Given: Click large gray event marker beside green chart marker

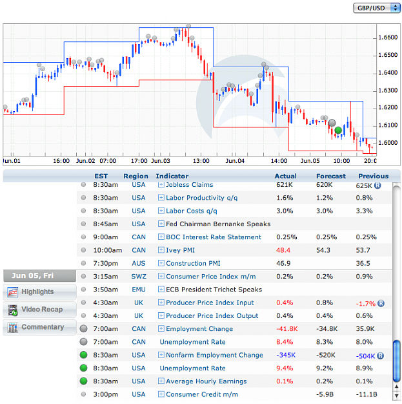Looking at the screenshot, I should (x=332, y=123).
